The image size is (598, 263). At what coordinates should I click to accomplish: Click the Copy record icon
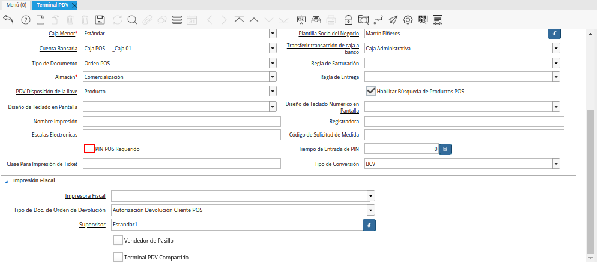56,20
